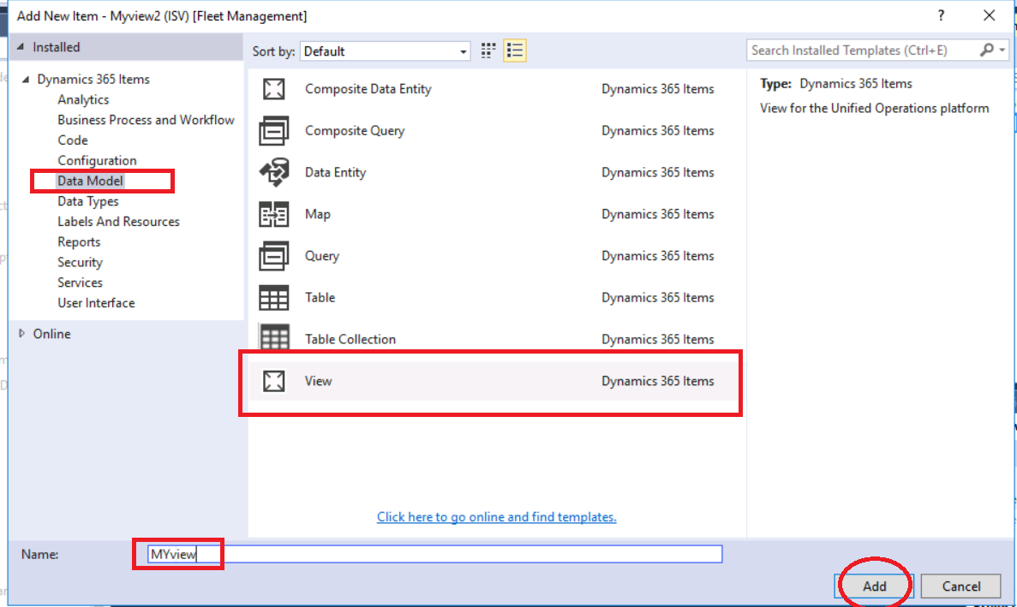Open the Sort by Default dropdown

[386, 51]
